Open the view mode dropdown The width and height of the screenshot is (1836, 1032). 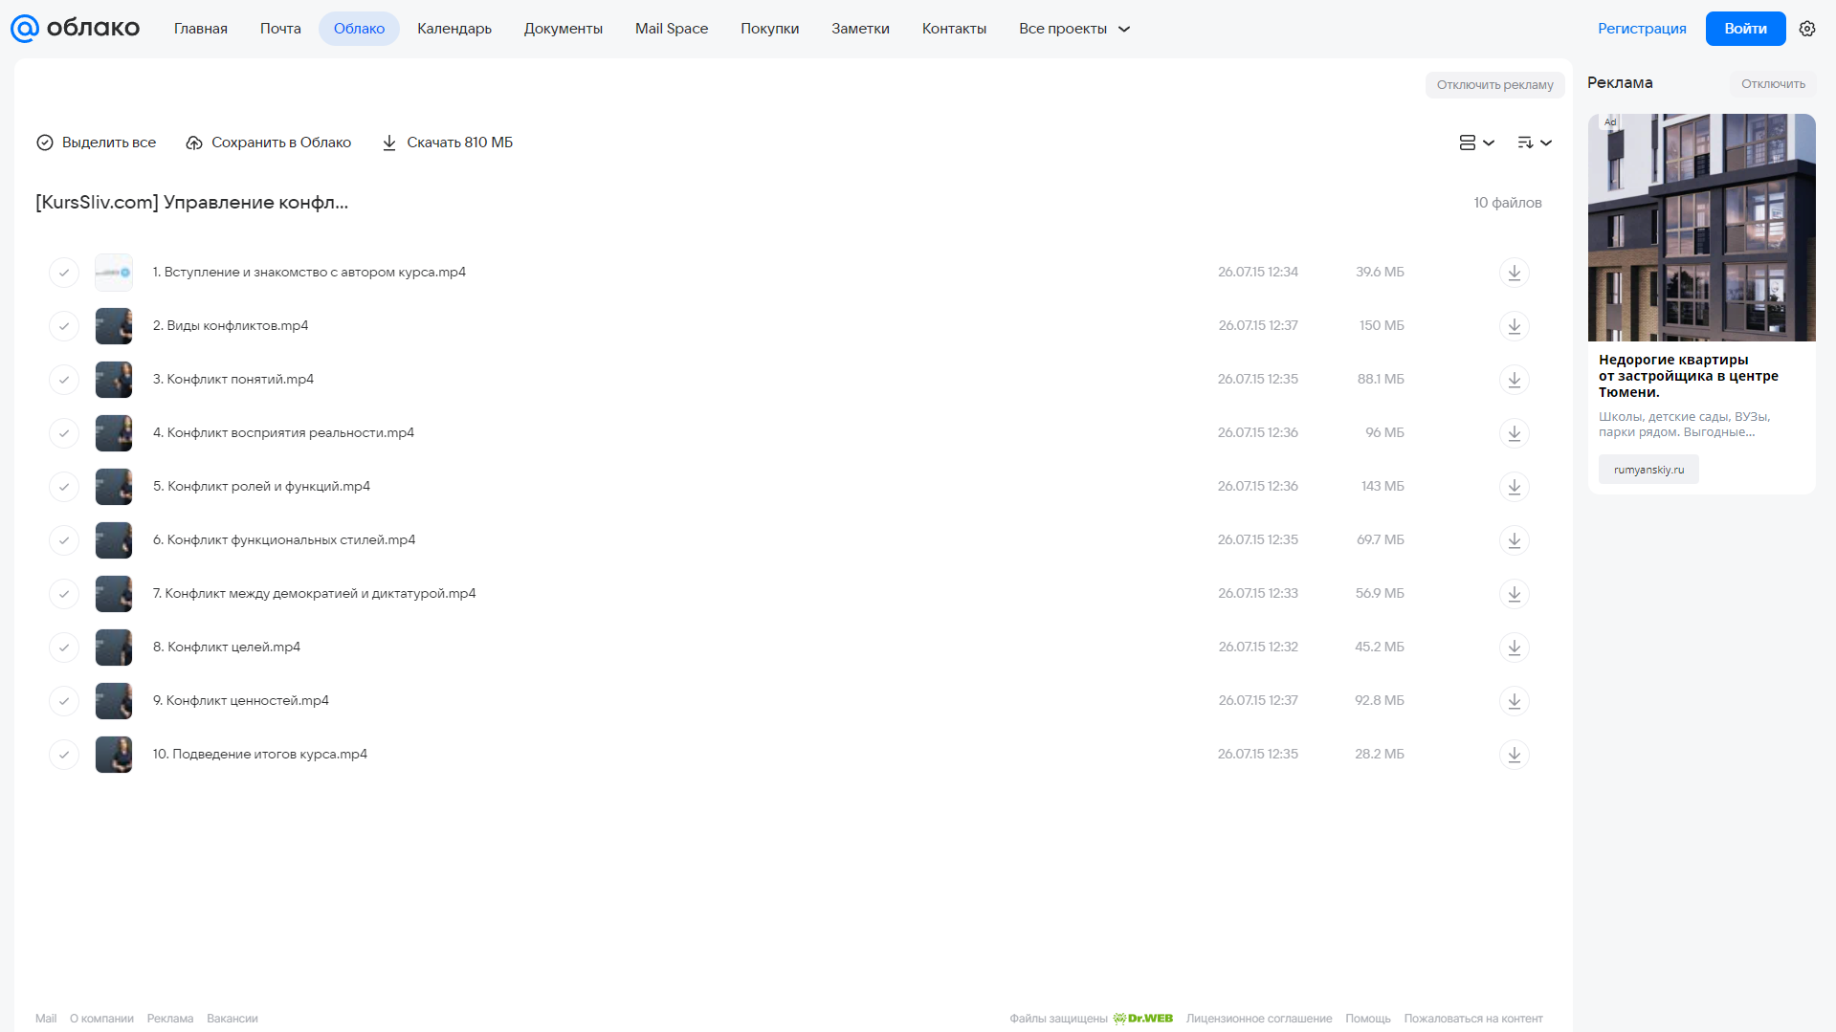click(x=1476, y=143)
